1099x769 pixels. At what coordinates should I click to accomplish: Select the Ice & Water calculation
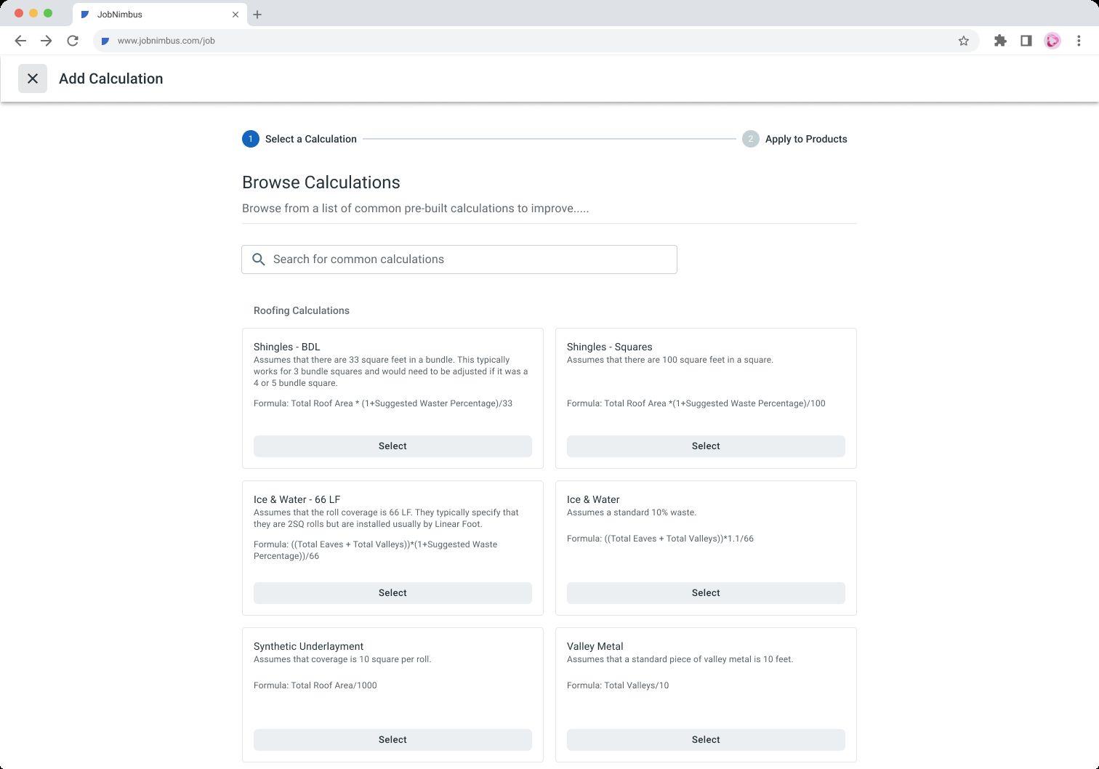(x=706, y=593)
